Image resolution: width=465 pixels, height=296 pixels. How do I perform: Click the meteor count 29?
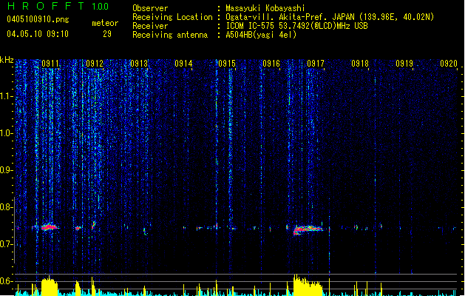(107, 34)
